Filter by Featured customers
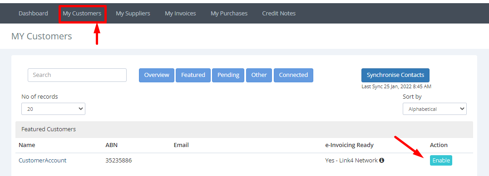 193,75
